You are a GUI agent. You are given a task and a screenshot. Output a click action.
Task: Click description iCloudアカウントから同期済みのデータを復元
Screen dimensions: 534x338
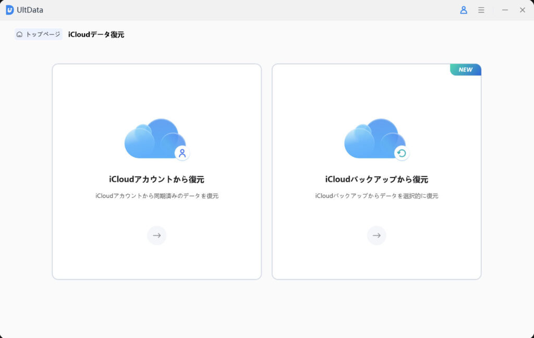156,196
